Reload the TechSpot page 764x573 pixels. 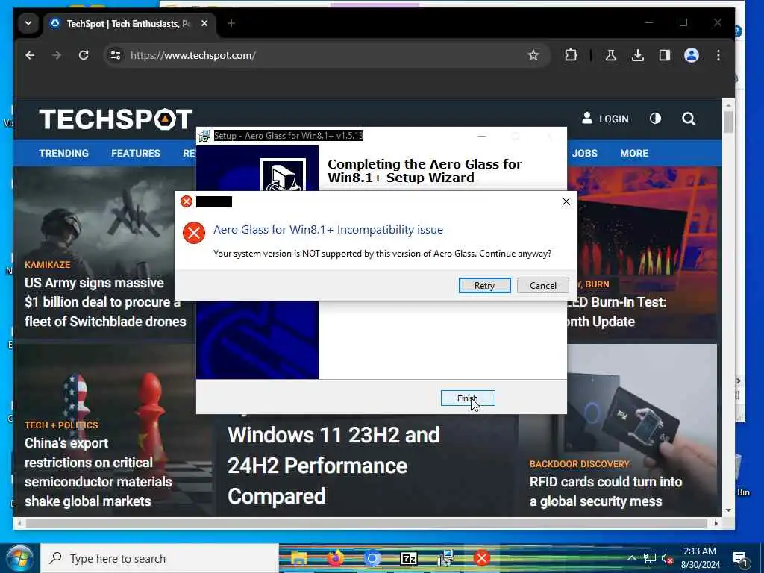point(84,55)
